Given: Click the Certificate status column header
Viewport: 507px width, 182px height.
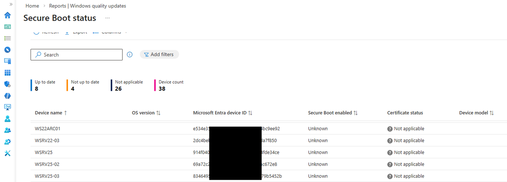Looking at the screenshot, I should [x=405, y=113].
